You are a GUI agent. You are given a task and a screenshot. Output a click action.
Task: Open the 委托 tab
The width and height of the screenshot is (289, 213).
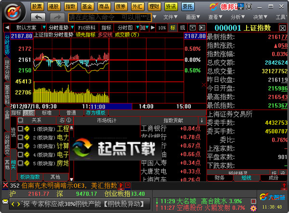187,7
